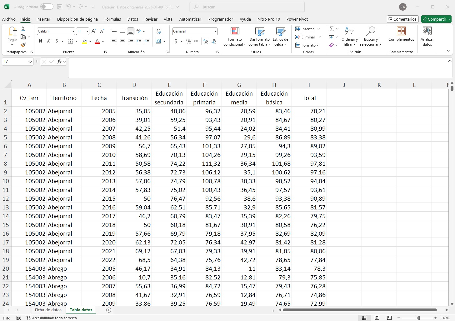Open Formato condicional in the ribbon

tap(234, 37)
